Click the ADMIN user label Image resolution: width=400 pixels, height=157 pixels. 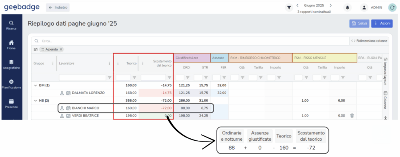[377, 8]
